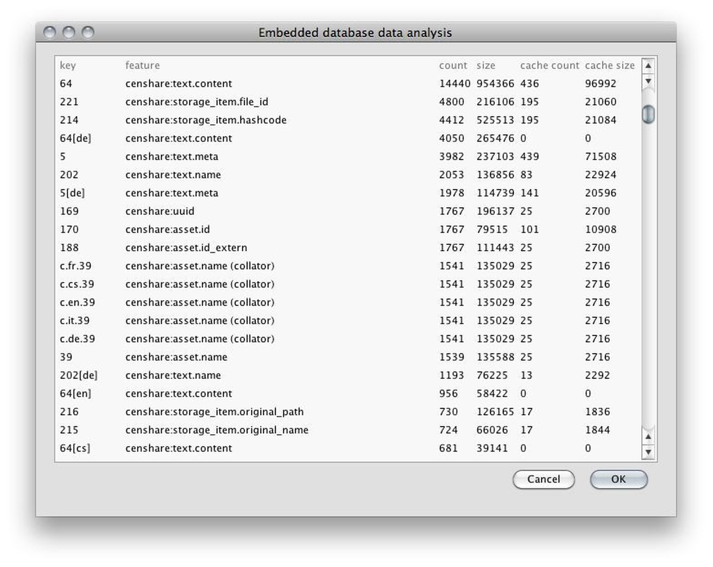
Task: Select the censhare:storage_item.original_path row
Action: [244, 411]
